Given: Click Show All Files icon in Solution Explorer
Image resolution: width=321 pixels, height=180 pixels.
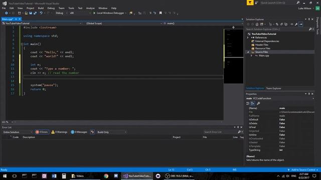Looking at the screenshot, I should pos(286,24).
